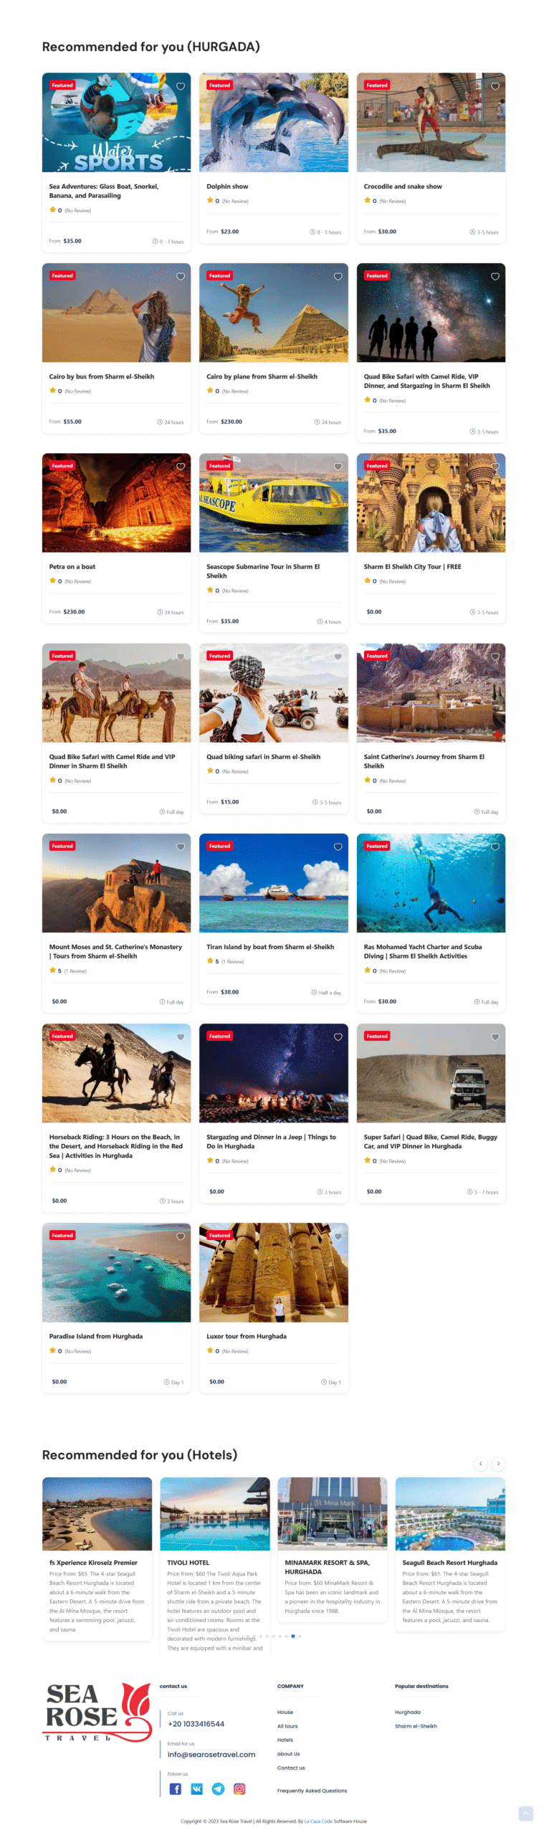Toggle wishlist heart on Dolphin show card
The image size is (544, 1835).
(338, 86)
